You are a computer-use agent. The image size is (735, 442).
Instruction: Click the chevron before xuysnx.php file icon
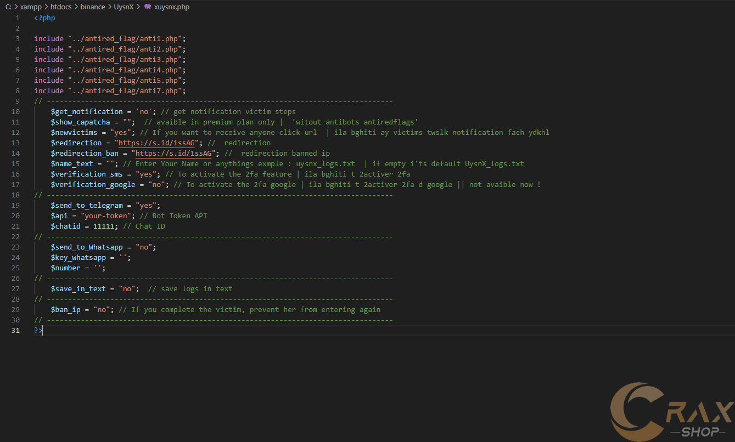[138, 7]
